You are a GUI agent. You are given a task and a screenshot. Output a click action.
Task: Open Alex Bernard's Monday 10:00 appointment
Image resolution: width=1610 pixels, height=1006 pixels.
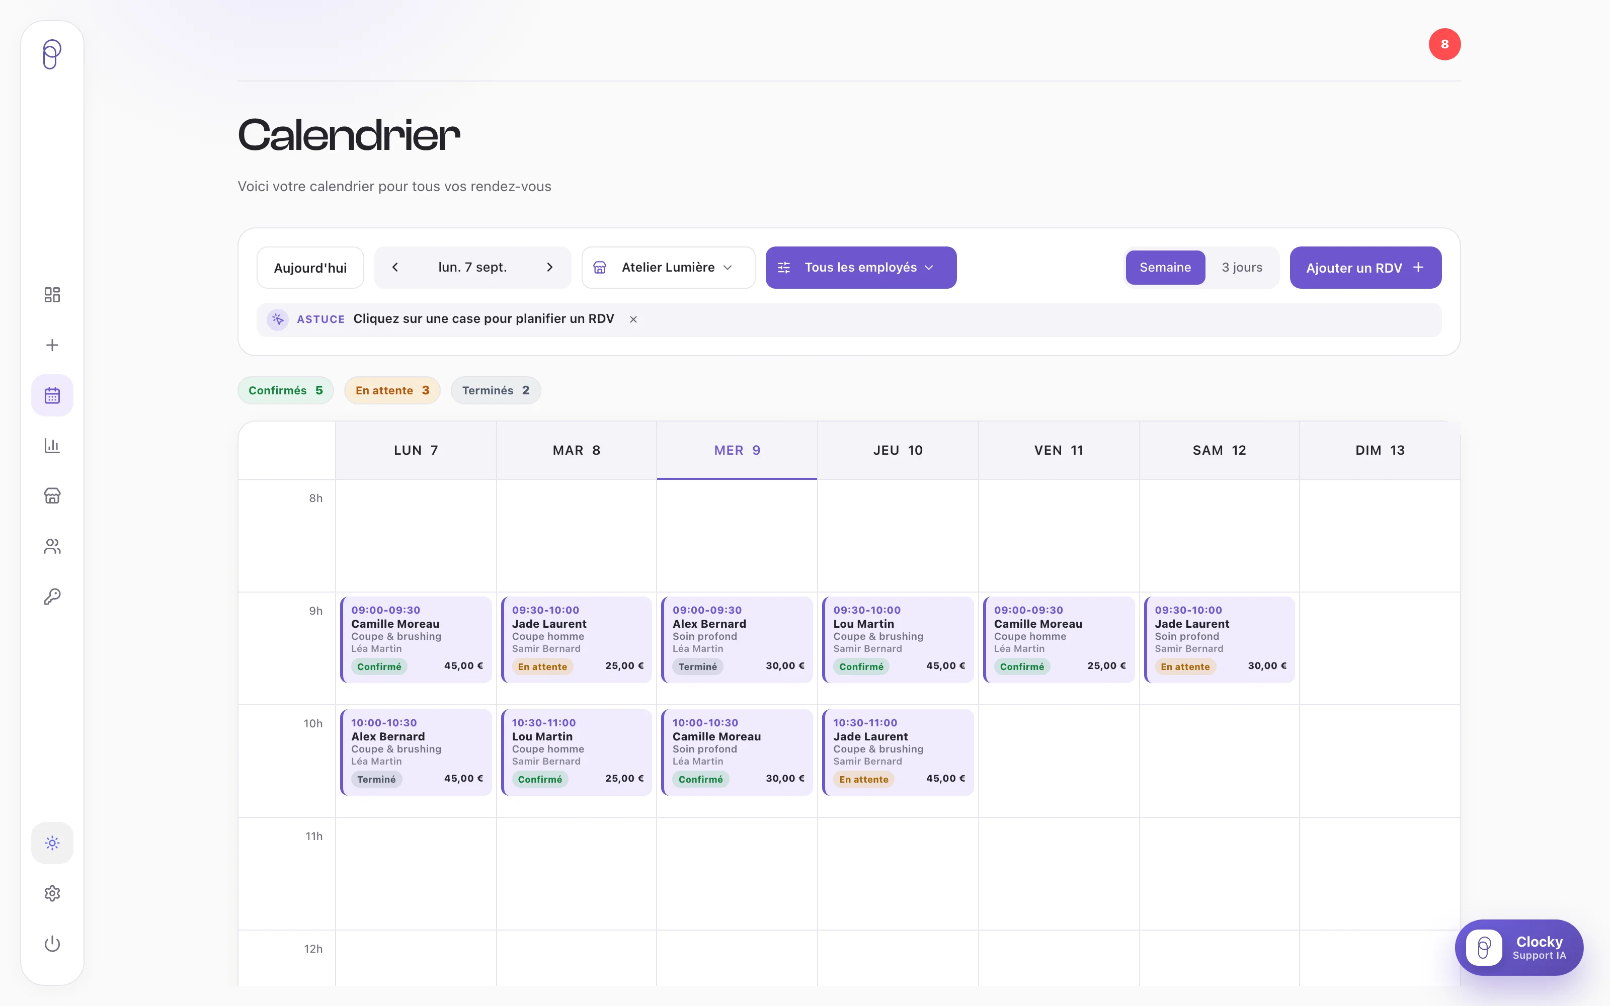pos(416,752)
